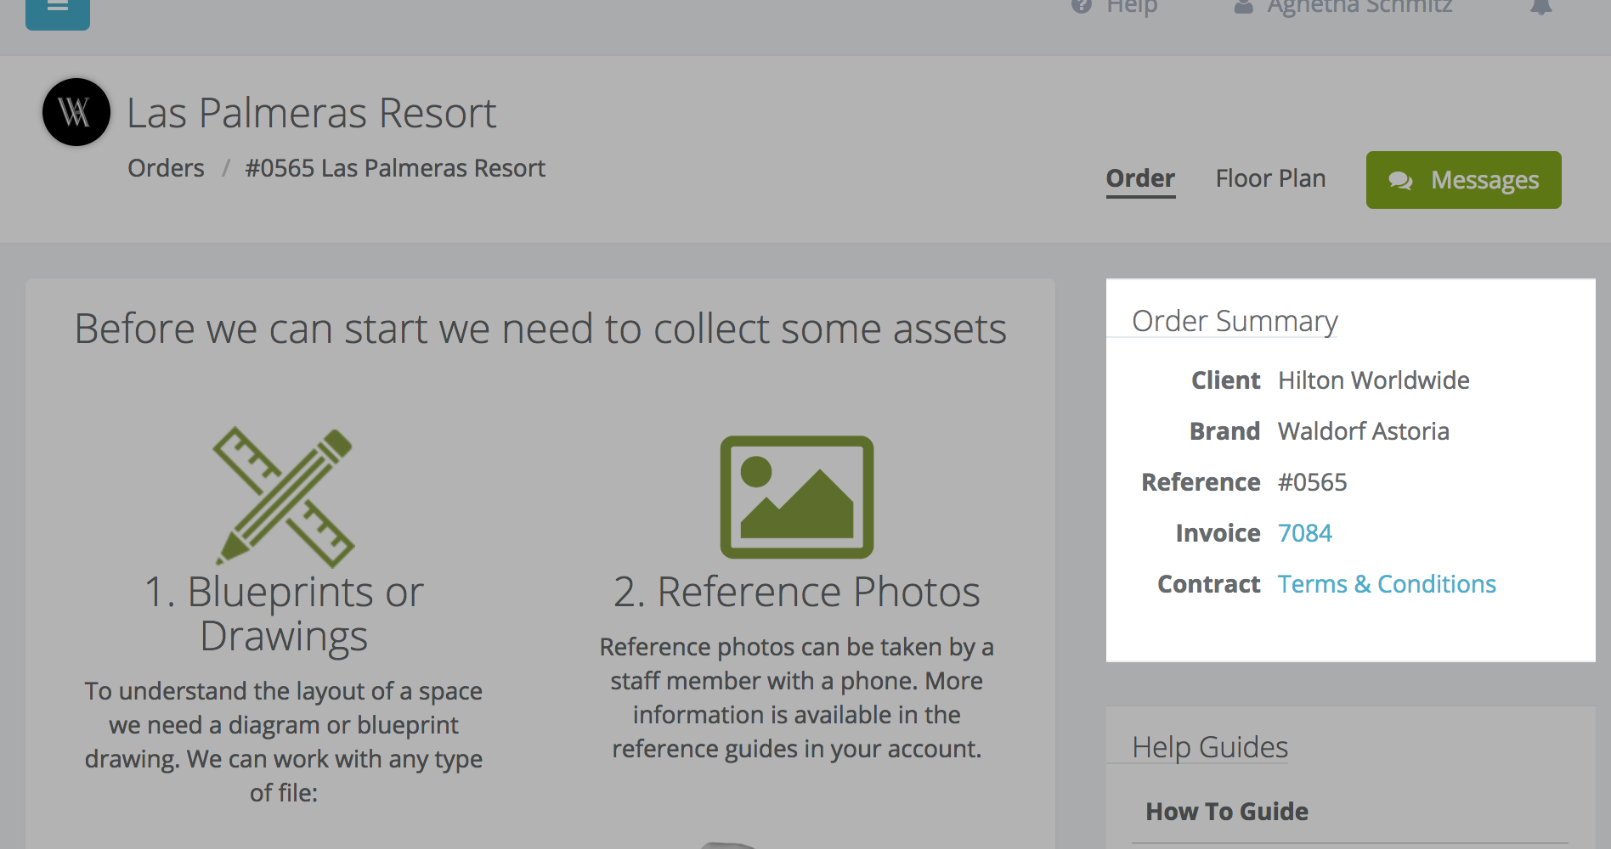Open Terms & Conditions contract link
The height and width of the screenshot is (849, 1611).
(1387, 584)
